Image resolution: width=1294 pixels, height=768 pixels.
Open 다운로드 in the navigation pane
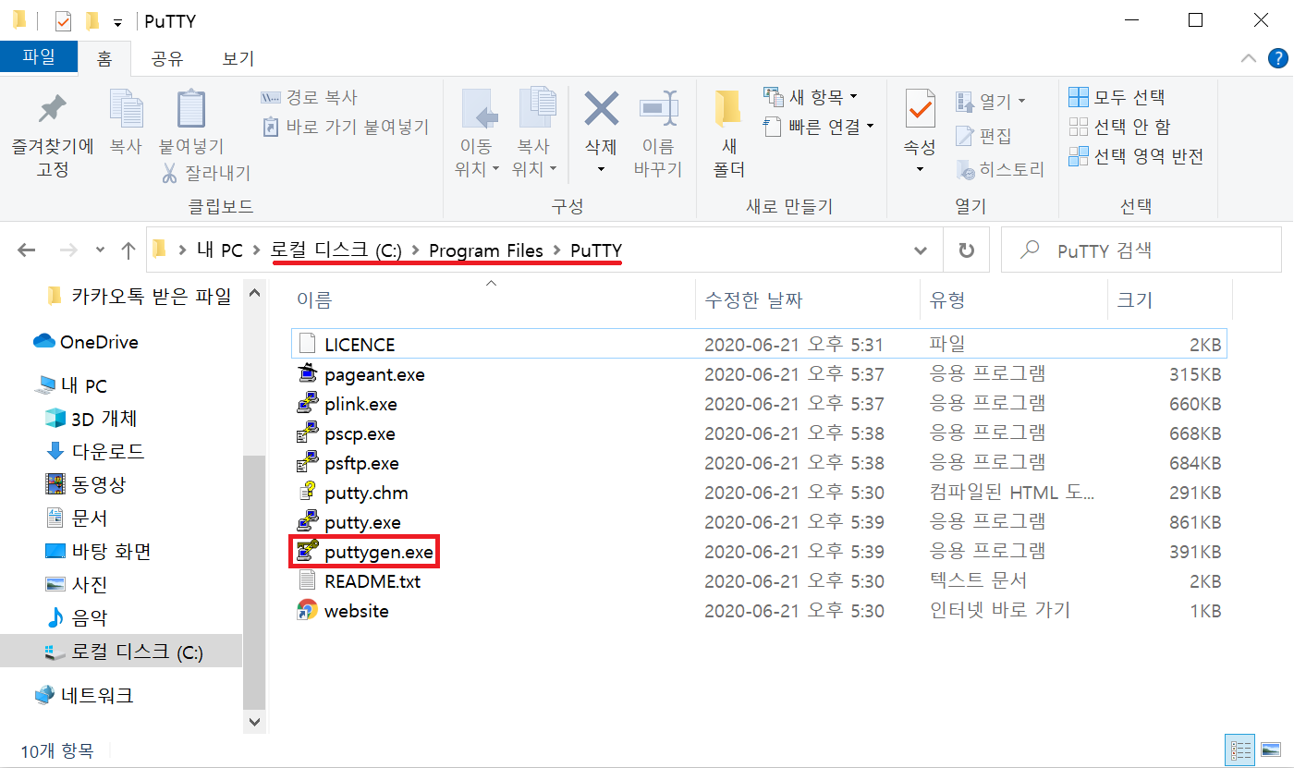point(95,451)
